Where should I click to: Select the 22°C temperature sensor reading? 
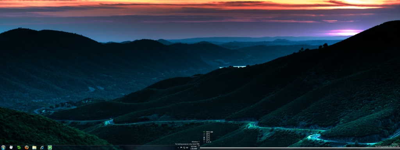[208, 136]
